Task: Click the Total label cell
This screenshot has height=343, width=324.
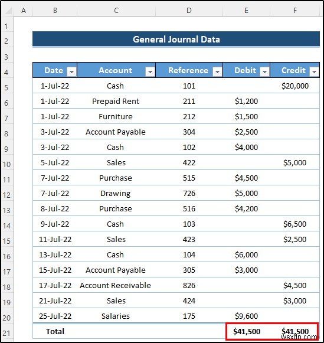Action: pos(55,331)
